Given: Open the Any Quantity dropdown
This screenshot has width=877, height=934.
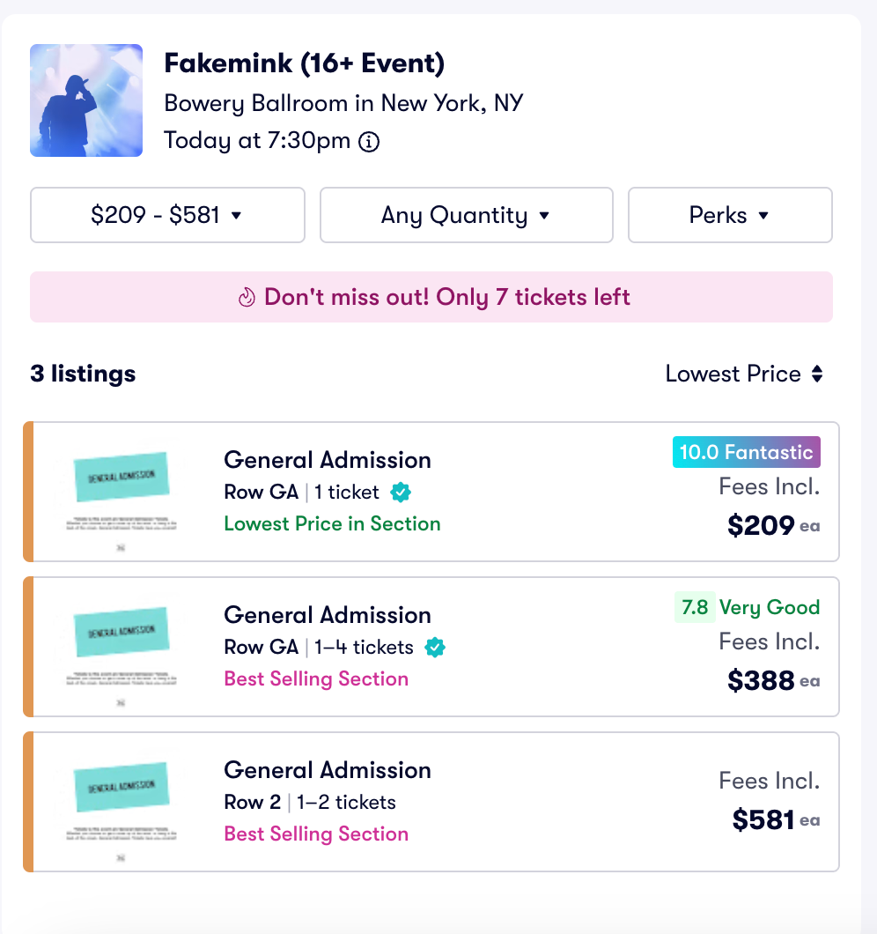Looking at the screenshot, I should (x=466, y=215).
